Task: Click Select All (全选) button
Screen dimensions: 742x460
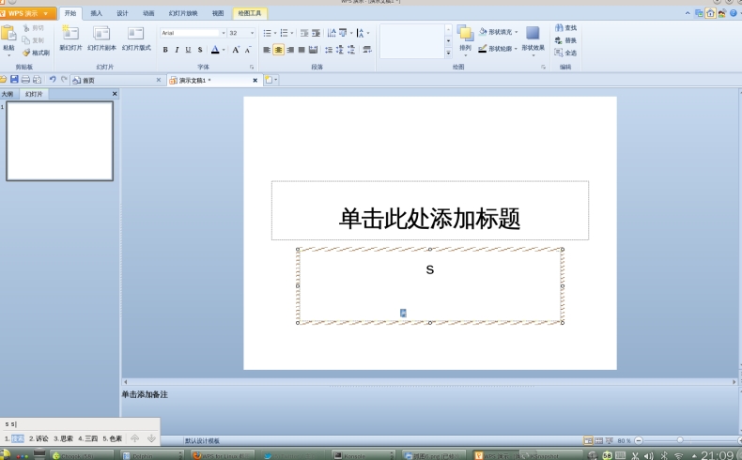Action: tap(566, 53)
